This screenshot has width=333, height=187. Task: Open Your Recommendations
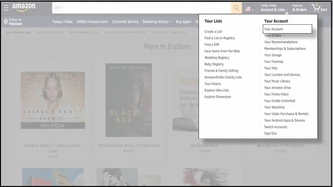coord(281,42)
